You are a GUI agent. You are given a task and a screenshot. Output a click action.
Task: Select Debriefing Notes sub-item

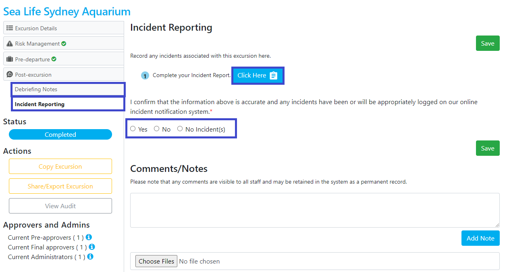(68, 90)
